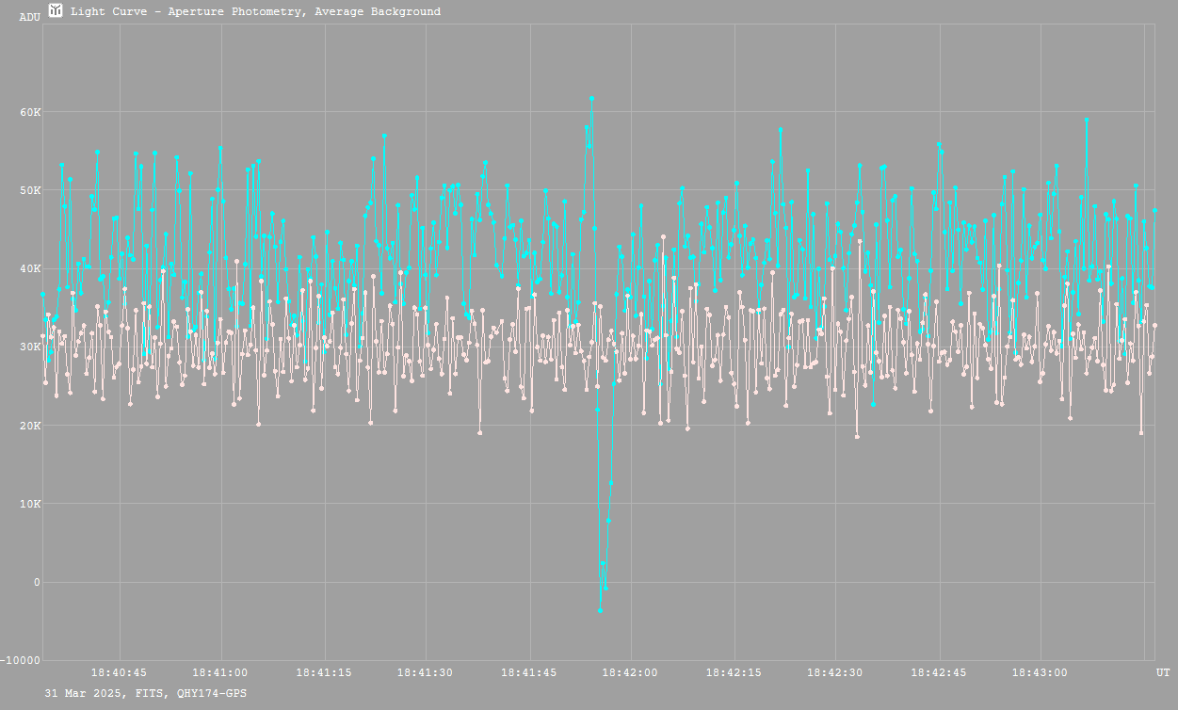Click the 50K y-axis label
The image size is (1178, 710).
click(x=30, y=190)
